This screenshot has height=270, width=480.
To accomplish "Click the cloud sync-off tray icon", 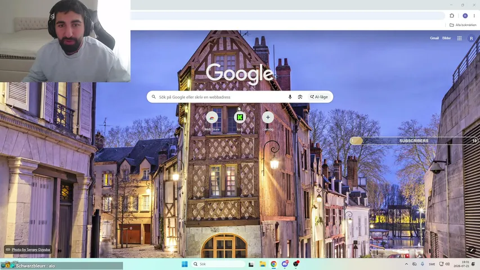I will pyautogui.click(x=414, y=264).
